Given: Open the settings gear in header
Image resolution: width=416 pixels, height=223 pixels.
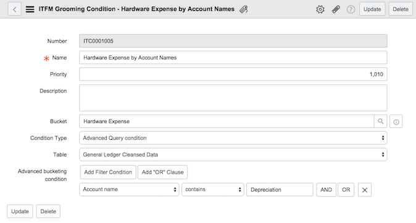Looking at the screenshot, I should [320, 9].
